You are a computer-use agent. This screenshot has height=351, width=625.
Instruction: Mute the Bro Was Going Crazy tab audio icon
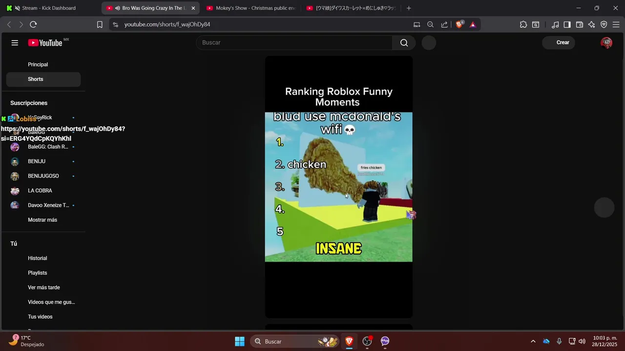pyautogui.click(x=118, y=8)
